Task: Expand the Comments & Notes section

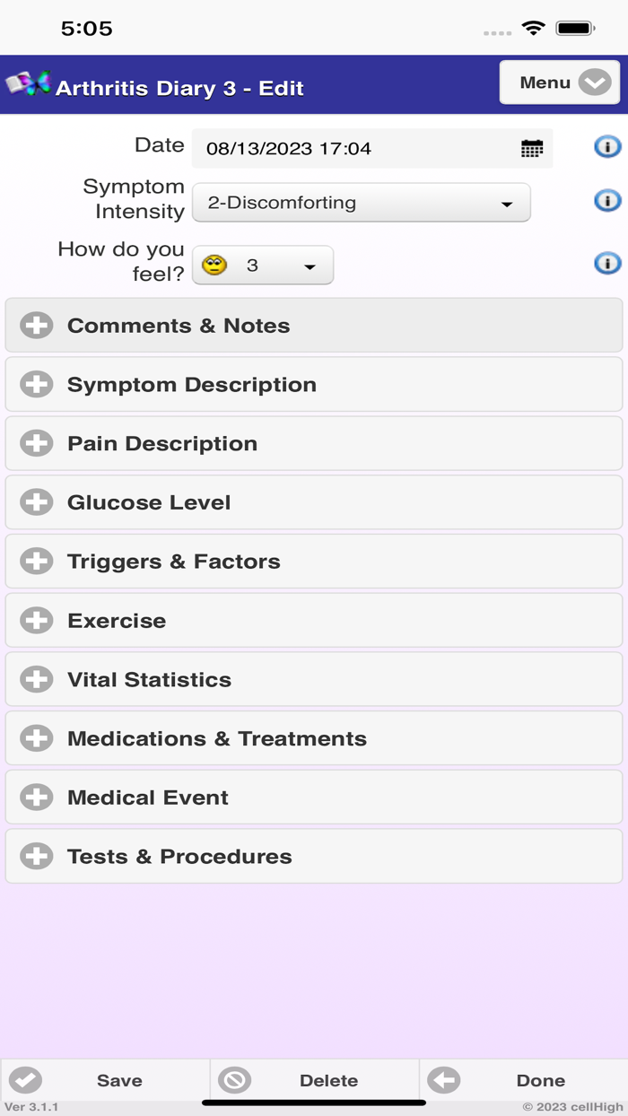Action: click(35, 325)
